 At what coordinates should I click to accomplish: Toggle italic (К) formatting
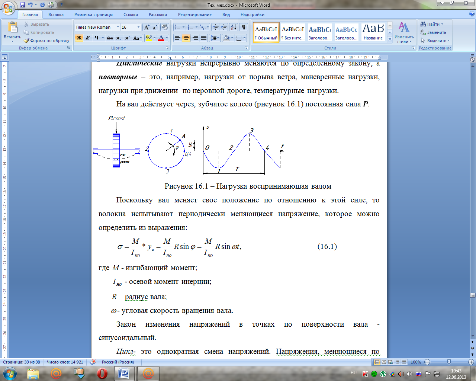point(88,38)
